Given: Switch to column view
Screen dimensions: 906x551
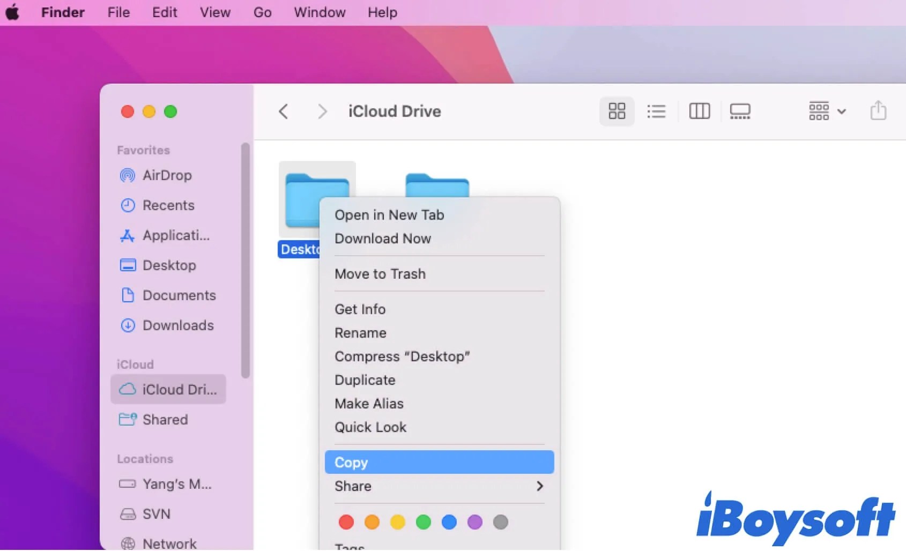Looking at the screenshot, I should click(699, 111).
